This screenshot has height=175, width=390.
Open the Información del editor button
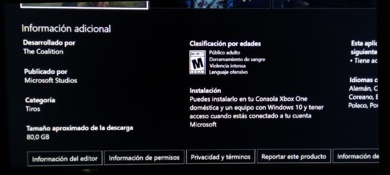(65, 158)
